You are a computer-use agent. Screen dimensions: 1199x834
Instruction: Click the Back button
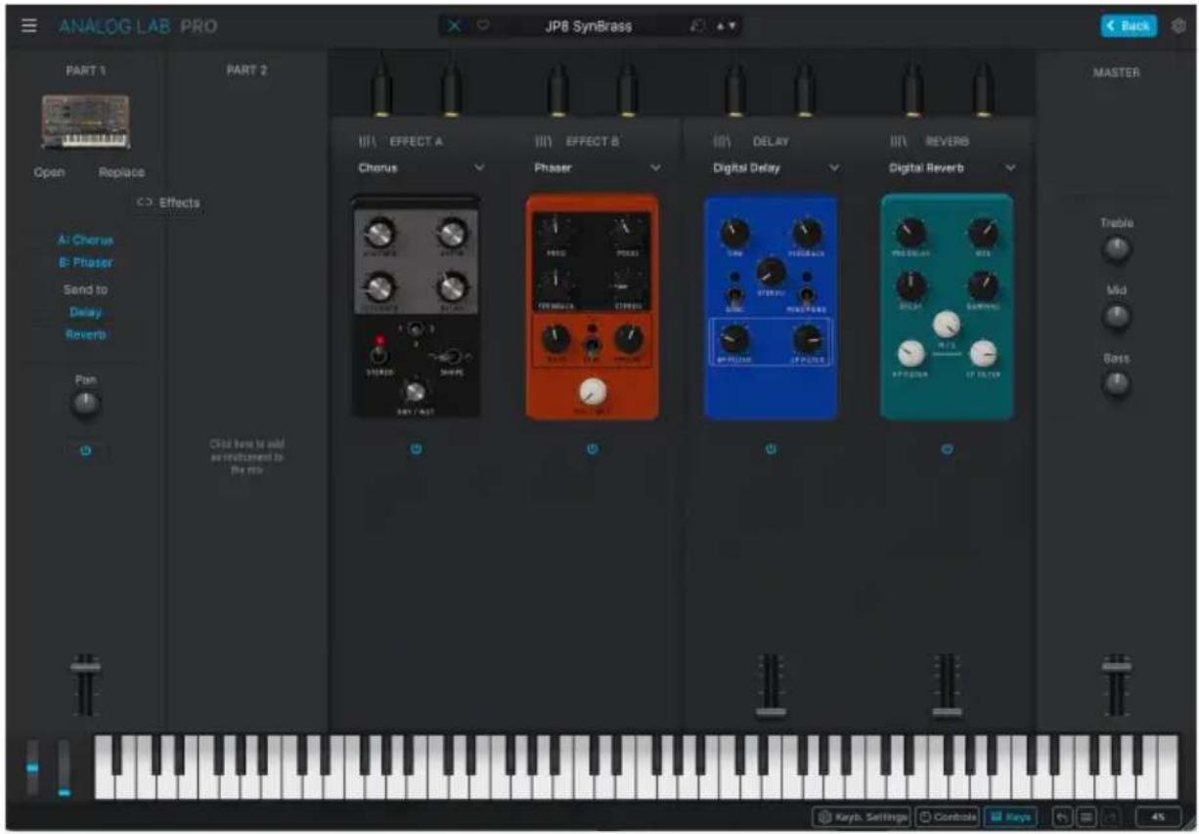coord(1128,26)
